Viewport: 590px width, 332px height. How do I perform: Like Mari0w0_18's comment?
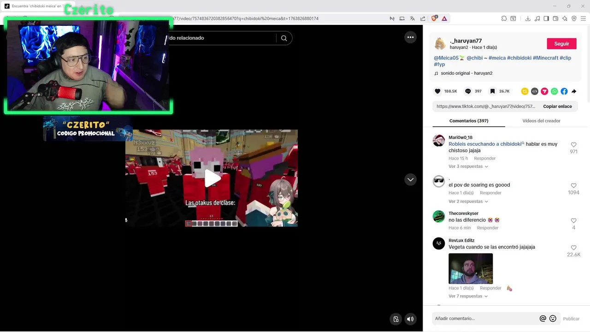point(573,145)
